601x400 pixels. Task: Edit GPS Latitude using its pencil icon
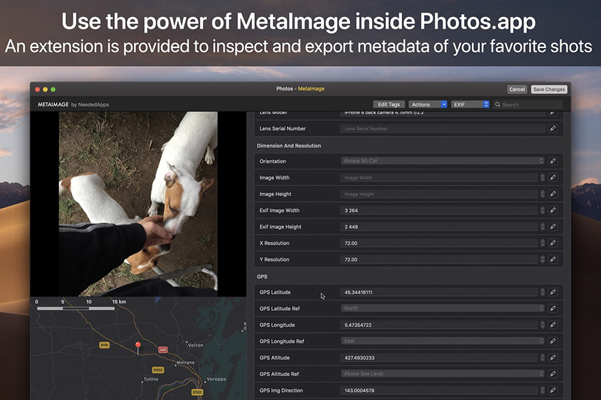point(553,292)
